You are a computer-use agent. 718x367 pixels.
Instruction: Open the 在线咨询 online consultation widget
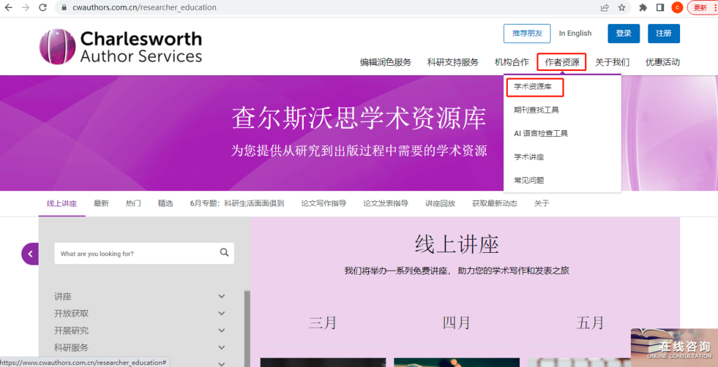[x=674, y=347]
